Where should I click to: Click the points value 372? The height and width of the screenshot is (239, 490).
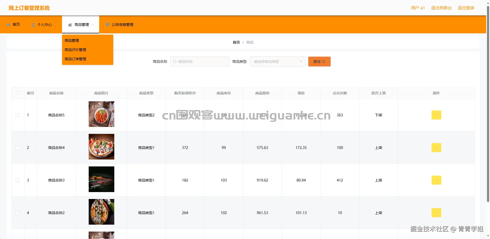[185, 148]
